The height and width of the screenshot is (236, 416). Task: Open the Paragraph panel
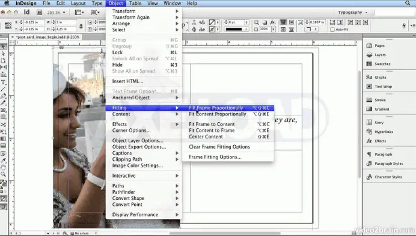coord(379,154)
